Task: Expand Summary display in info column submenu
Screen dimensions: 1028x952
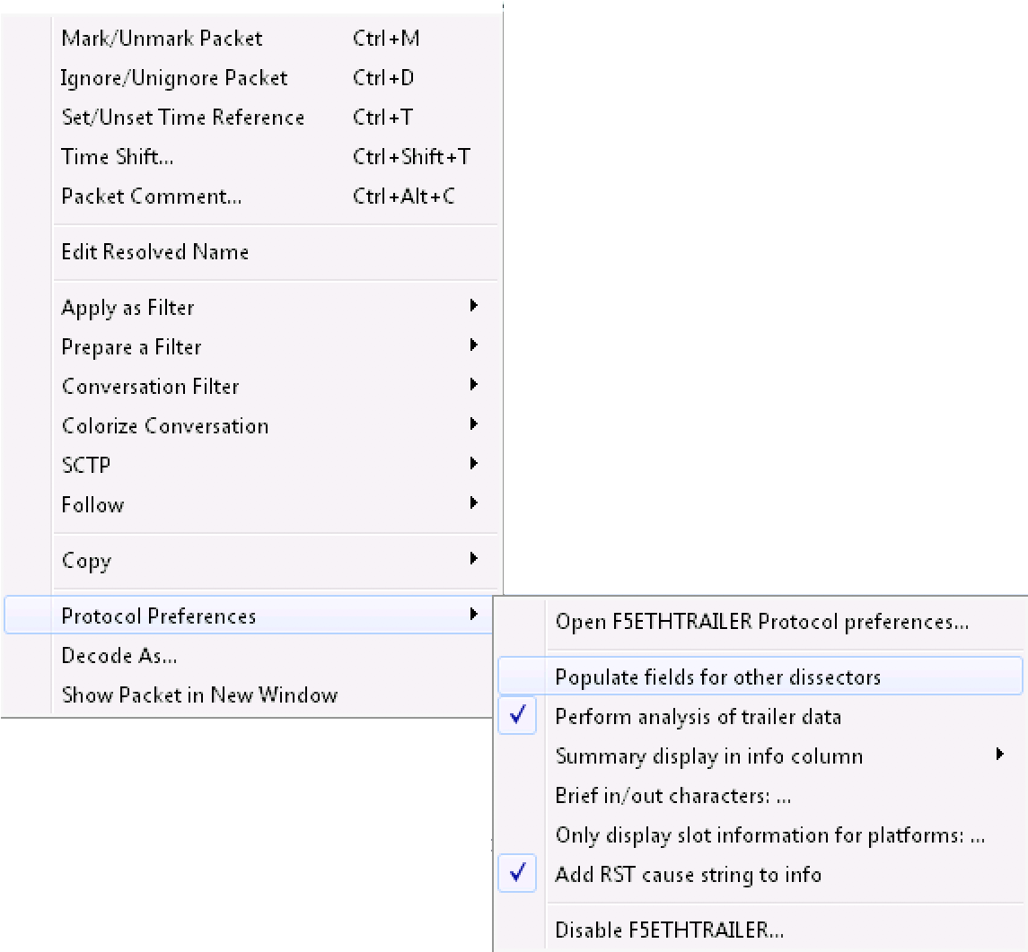Action: pyautogui.click(x=760, y=756)
